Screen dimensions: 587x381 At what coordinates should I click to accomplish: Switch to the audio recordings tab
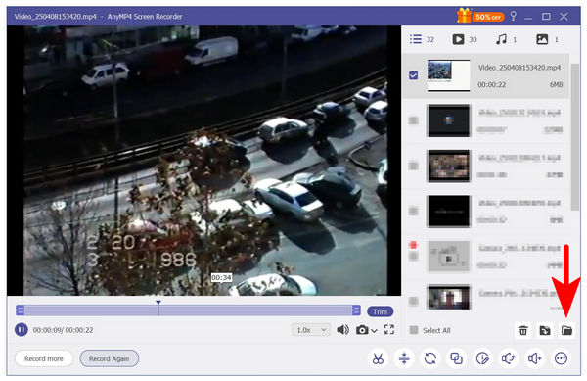(x=506, y=39)
